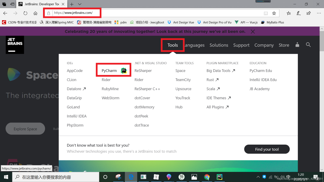Image resolution: width=324 pixels, height=182 pixels.
Task: Open the JeecgBoot bookmark
Action: (x=147, y=22)
